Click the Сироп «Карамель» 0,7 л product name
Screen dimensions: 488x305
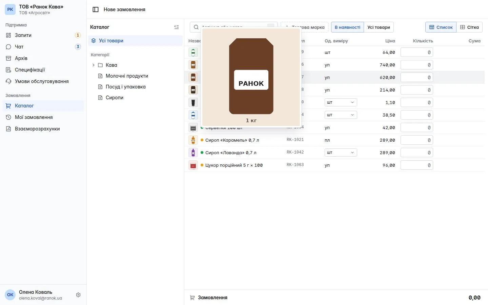(232, 140)
